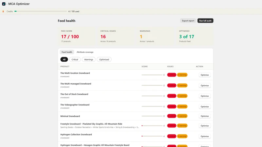262x147 pixels.
Task: Click the MCA Optimizer app icon
Action: pos(4,4)
